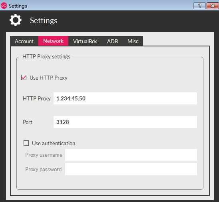Click the Use HTTP Proxy label
This screenshot has width=219, height=202.
(x=48, y=78)
